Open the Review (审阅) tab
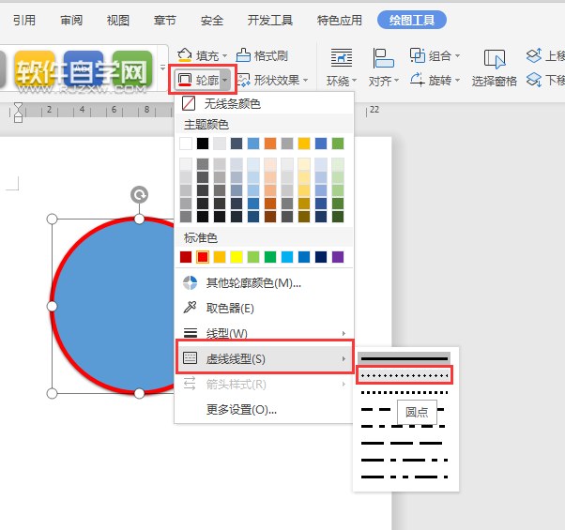 [x=71, y=20]
